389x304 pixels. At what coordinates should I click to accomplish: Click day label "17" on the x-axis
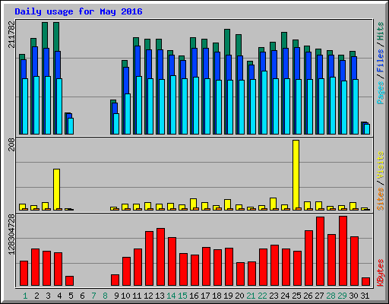pos(205,296)
